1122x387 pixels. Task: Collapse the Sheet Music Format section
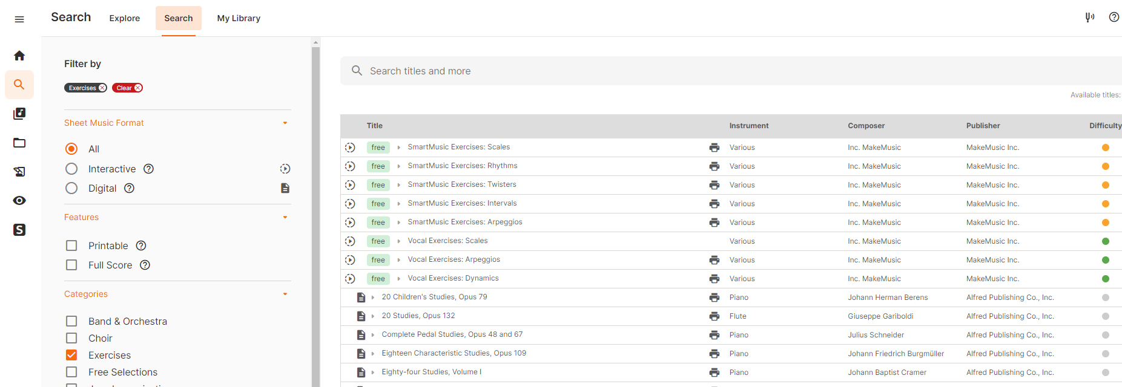[x=285, y=123]
